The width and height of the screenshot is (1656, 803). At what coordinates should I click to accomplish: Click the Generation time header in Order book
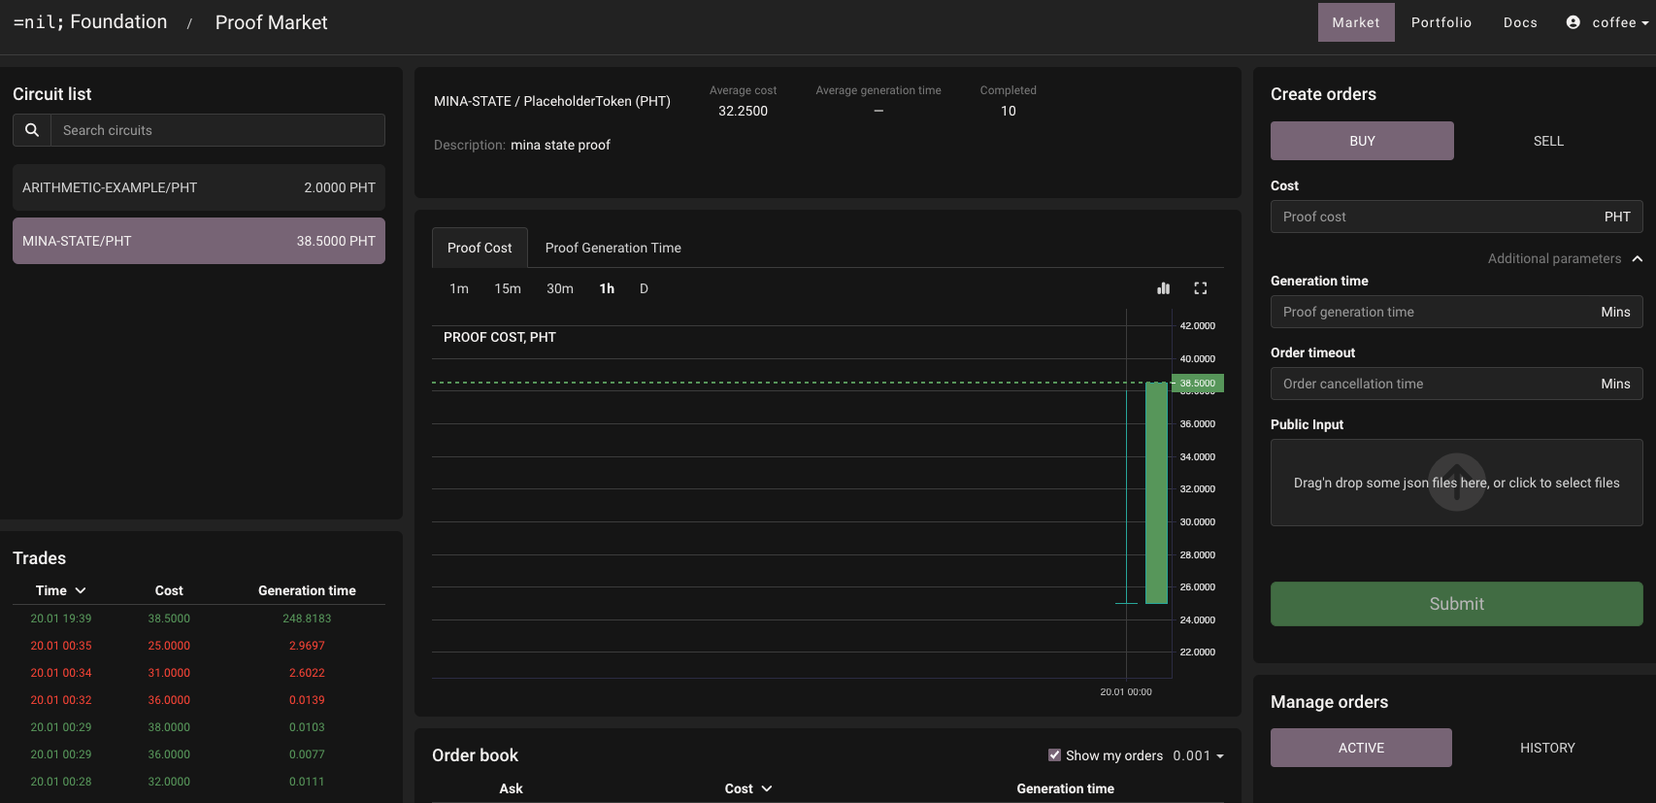pos(1065,788)
